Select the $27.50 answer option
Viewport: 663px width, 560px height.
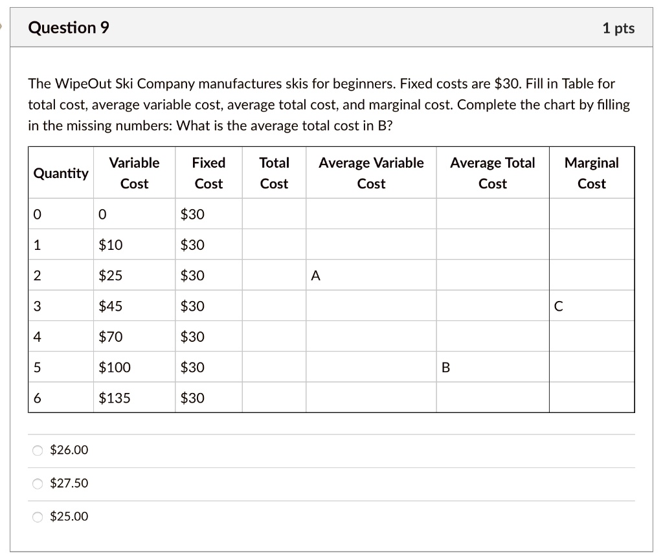tap(38, 483)
